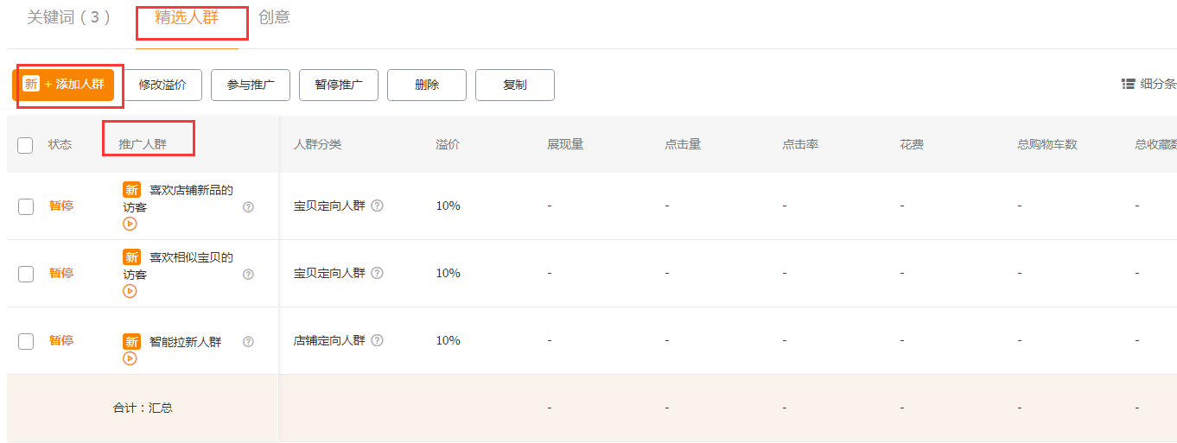The image size is (1177, 443).
Task: Click the 10% premium of 喜欢相似宝贝的访客
Action: click(448, 273)
